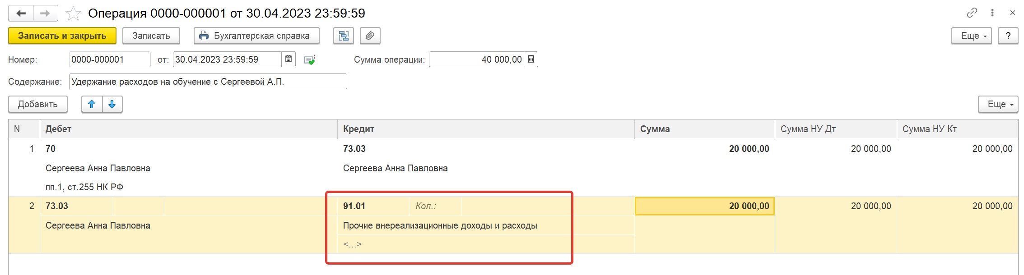Click the Кол.: quantity field in row 2
This screenshot has width=1024, height=275.
(x=435, y=206)
